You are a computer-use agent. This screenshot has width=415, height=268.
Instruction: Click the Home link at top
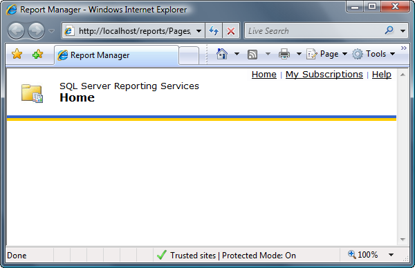click(x=264, y=75)
